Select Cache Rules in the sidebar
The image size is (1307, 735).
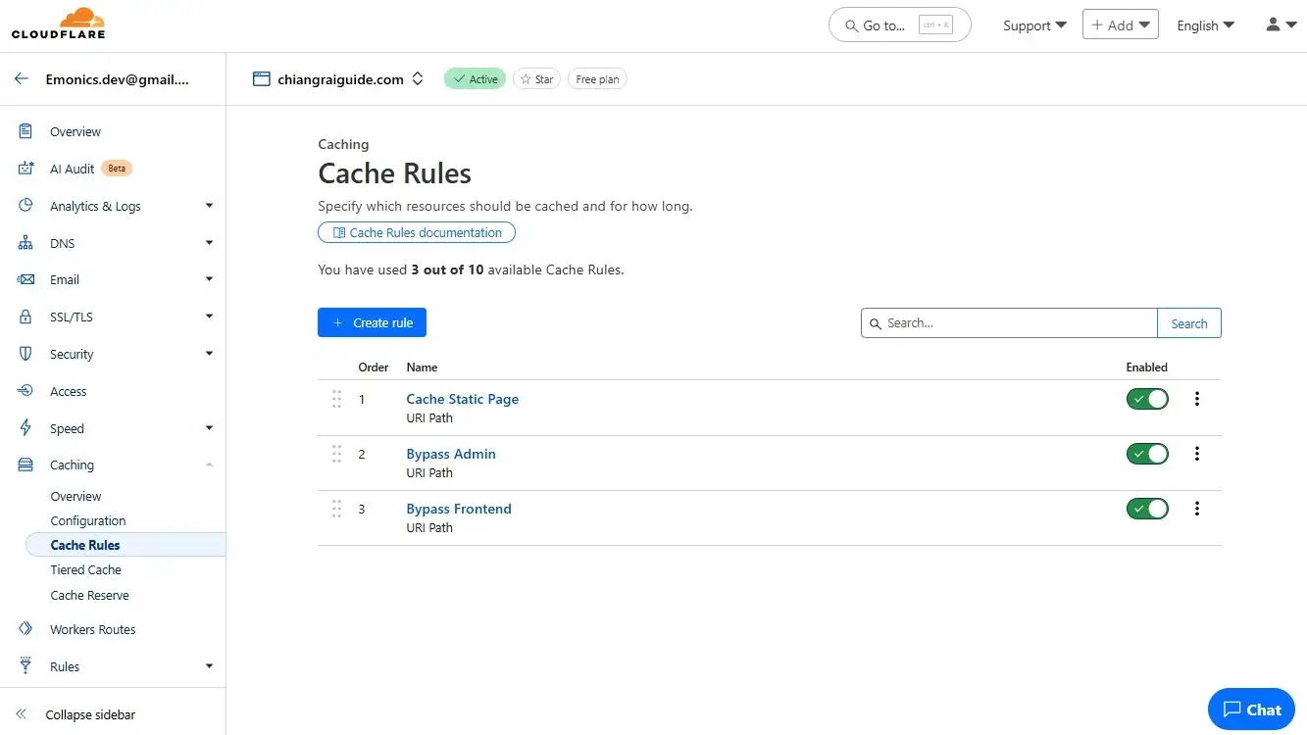click(x=126, y=545)
